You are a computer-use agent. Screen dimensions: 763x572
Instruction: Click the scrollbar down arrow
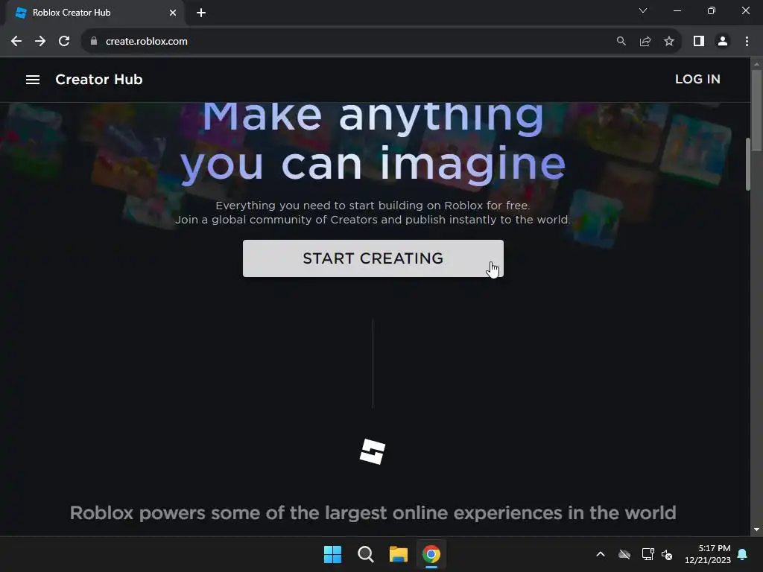click(x=756, y=530)
